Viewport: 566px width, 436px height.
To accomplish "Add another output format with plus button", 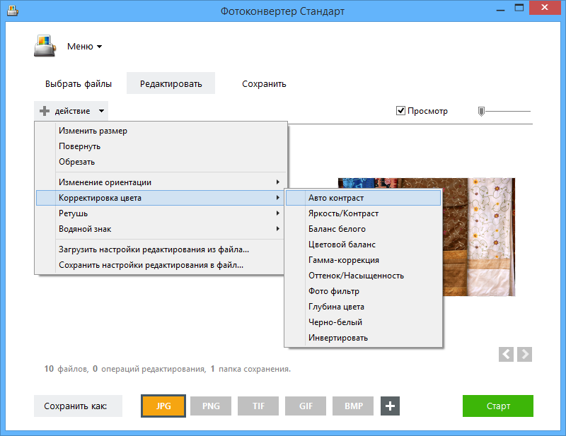I will (390, 406).
